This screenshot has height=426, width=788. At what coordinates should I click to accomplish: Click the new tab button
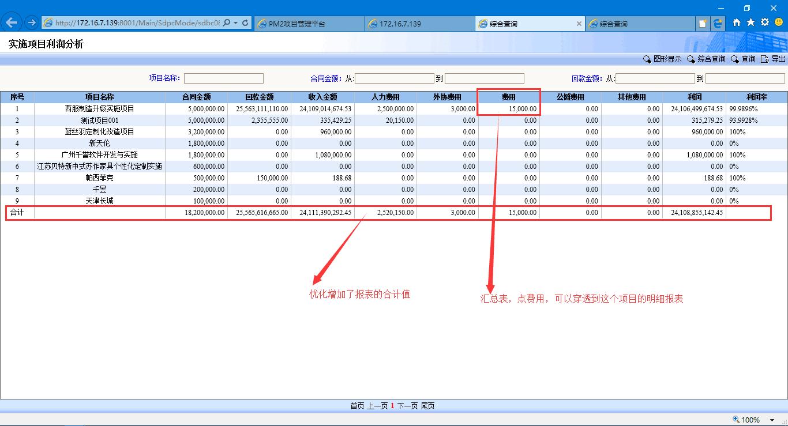pos(703,24)
